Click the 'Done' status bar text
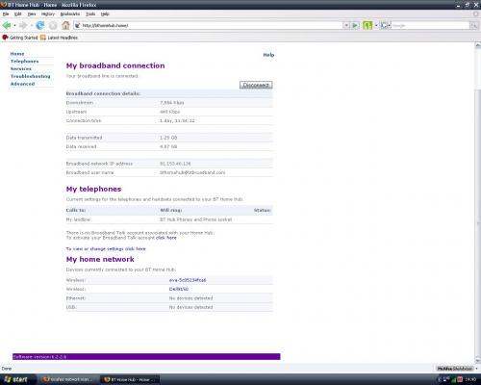 [7, 369]
